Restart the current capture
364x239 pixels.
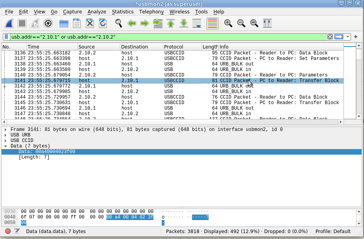[x=35, y=23]
